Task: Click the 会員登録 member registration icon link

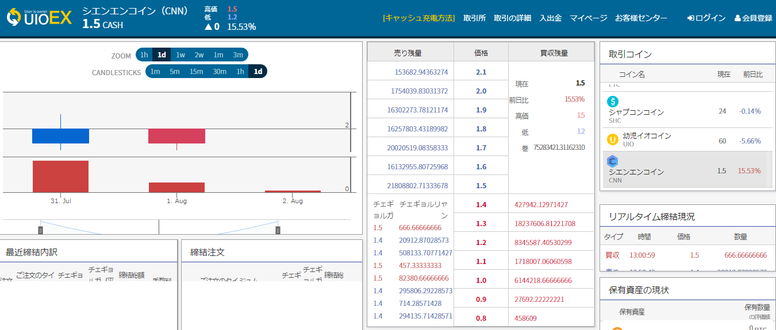Action: point(753,18)
